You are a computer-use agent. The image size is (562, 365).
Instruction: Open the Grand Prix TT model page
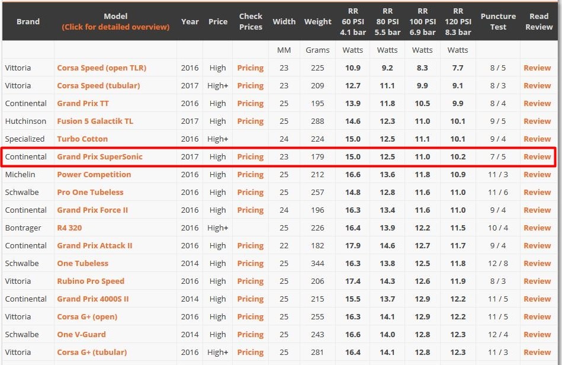tap(83, 103)
